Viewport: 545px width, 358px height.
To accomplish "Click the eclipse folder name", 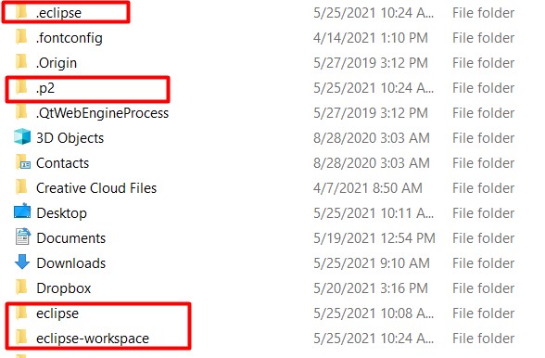I will coord(57,313).
